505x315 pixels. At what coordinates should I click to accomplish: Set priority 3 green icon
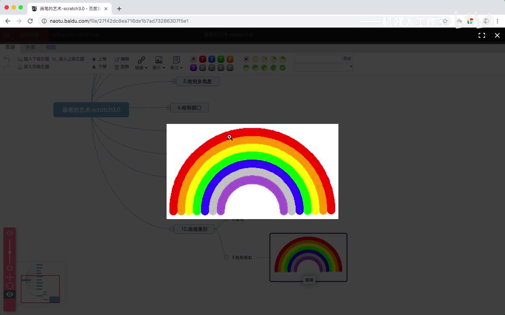(221, 59)
